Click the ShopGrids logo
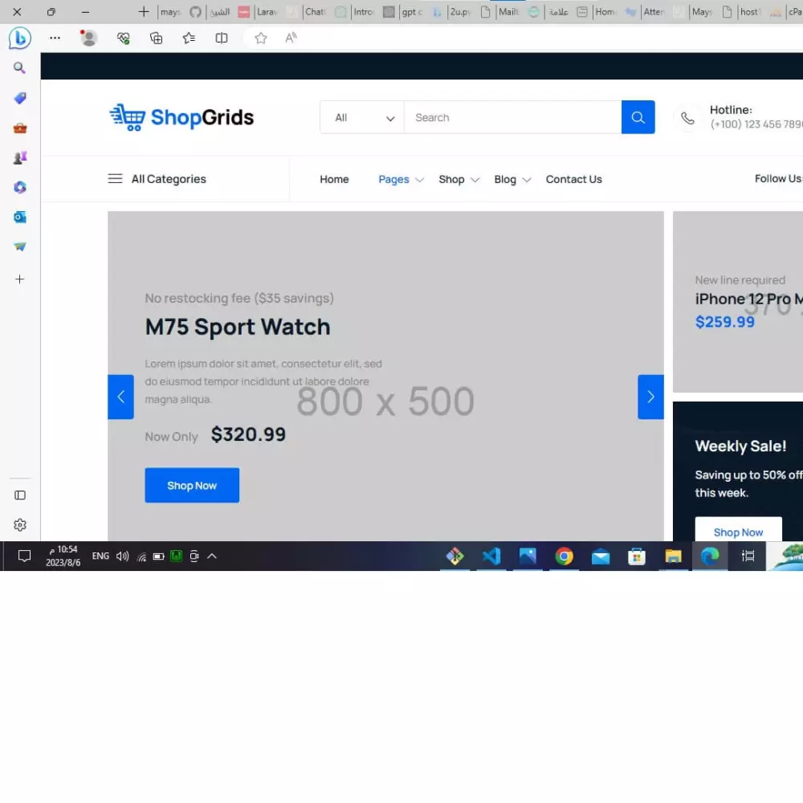This screenshot has height=803, width=803. coord(181,117)
